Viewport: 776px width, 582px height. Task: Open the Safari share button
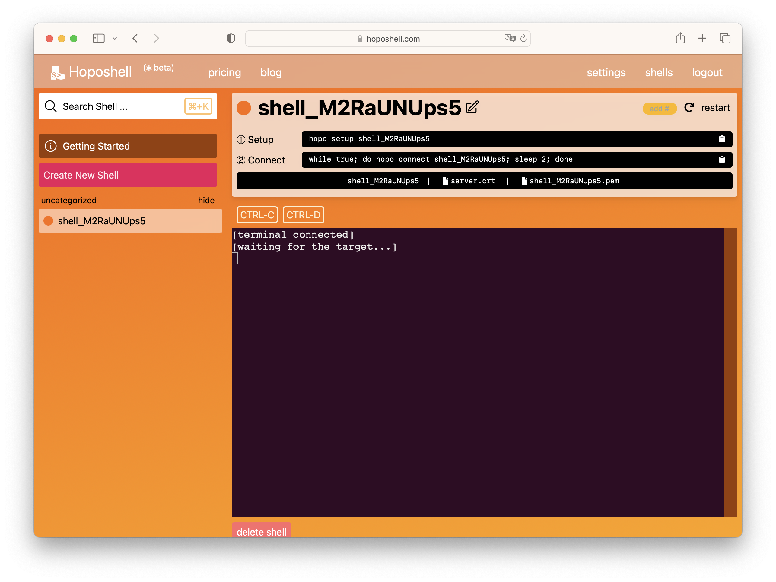coord(680,38)
